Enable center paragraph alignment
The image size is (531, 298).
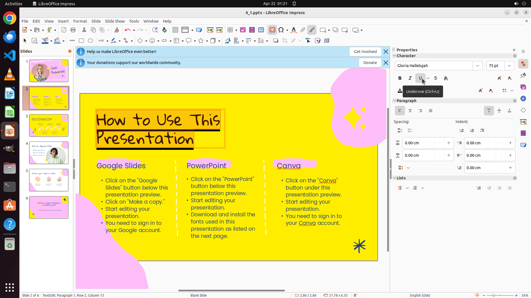coord(410,111)
